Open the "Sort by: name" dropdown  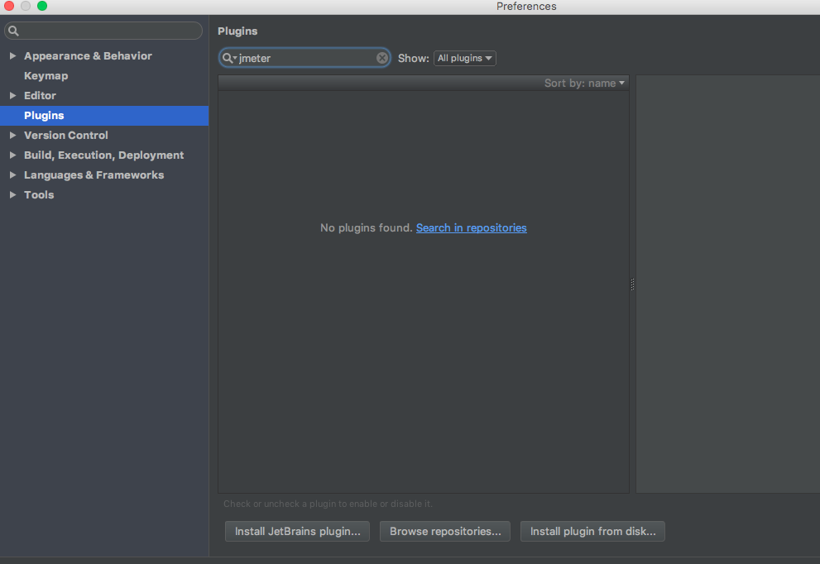(x=584, y=83)
